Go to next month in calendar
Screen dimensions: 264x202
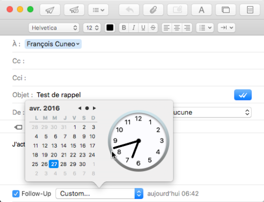[95, 108]
